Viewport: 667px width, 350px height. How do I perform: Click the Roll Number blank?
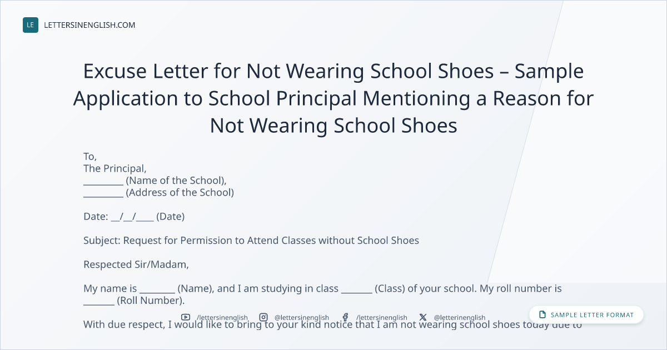[x=99, y=301]
